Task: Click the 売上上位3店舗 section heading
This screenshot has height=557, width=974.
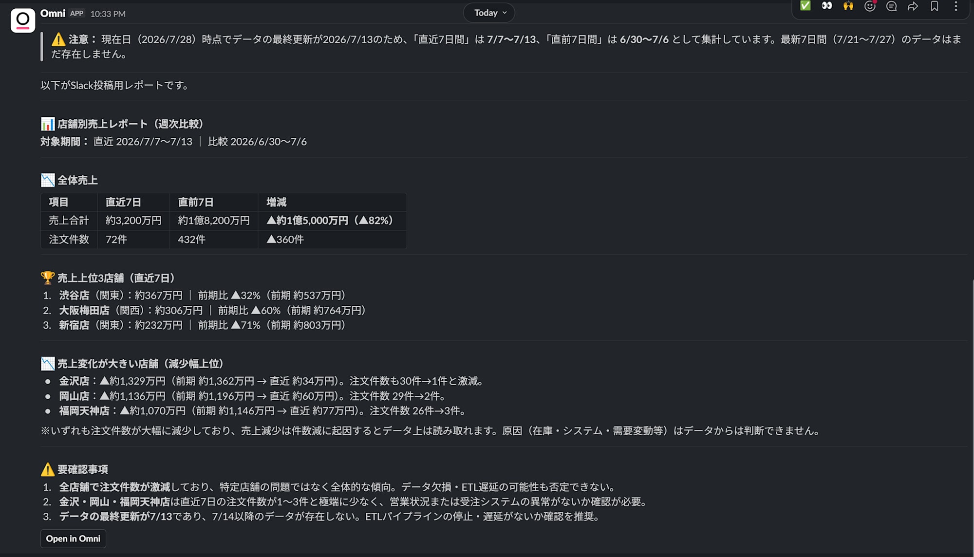Action: coord(108,278)
